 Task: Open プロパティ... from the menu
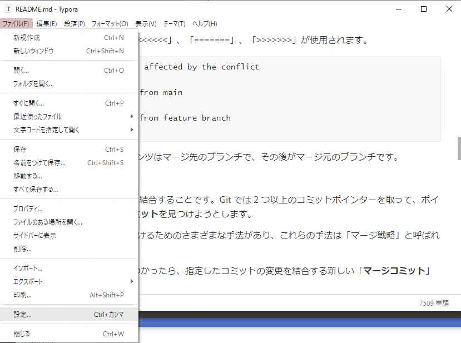[x=69, y=208]
